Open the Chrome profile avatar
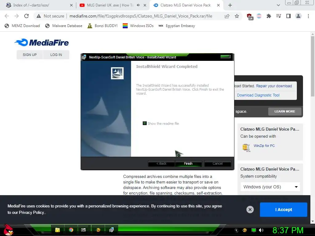 (x=298, y=16)
